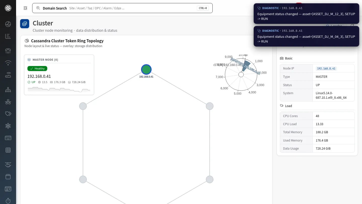Click the Cluster page title
The height and width of the screenshot is (204, 362).
pyautogui.click(x=43, y=23)
